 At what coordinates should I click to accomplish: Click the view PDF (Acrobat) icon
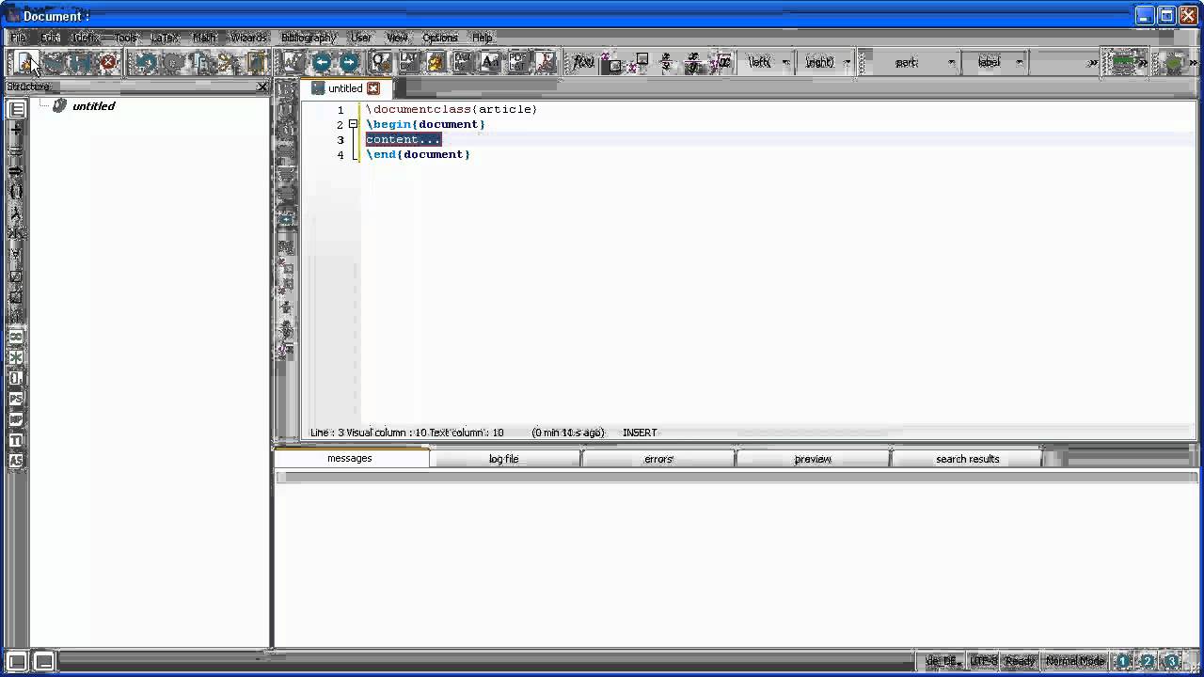tap(546, 62)
